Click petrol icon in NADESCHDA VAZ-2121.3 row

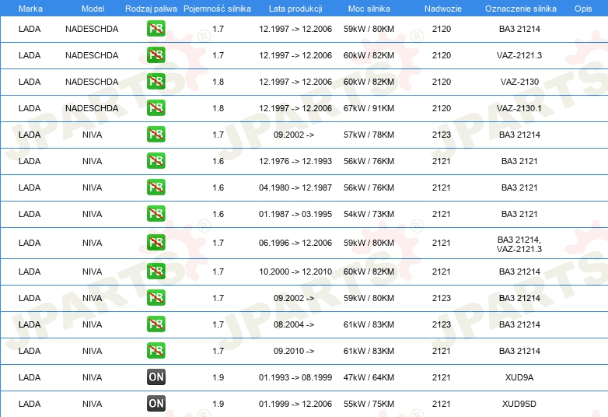155,55
